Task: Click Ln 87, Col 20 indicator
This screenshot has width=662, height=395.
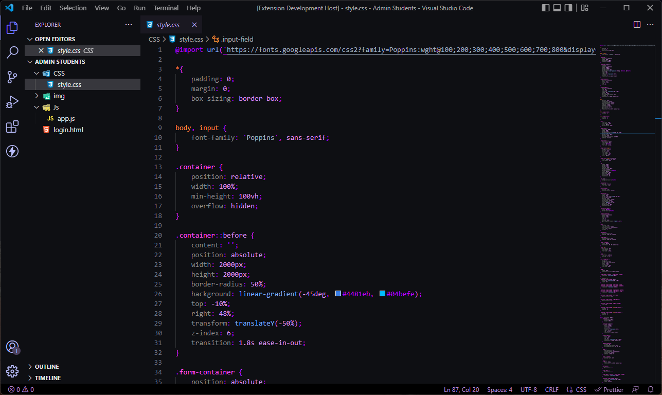Action: coord(461,389)
